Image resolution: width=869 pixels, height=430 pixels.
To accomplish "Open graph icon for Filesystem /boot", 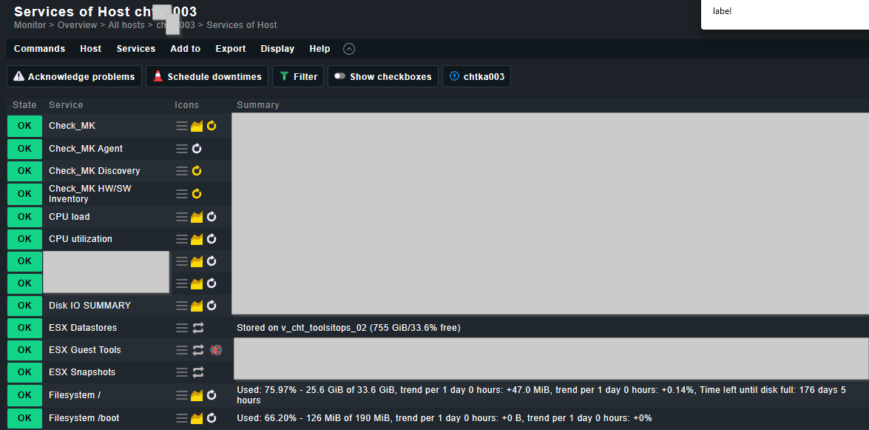I will point(197,418).
